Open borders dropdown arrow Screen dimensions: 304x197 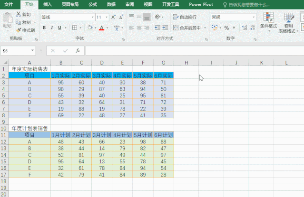[x=80, y=28]
